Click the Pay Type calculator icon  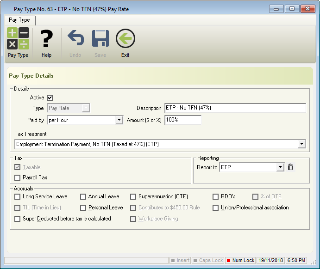tap(18, 38)
